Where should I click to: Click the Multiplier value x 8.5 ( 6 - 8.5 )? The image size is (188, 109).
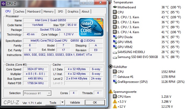pyautogui.click(x=35, y=74)
